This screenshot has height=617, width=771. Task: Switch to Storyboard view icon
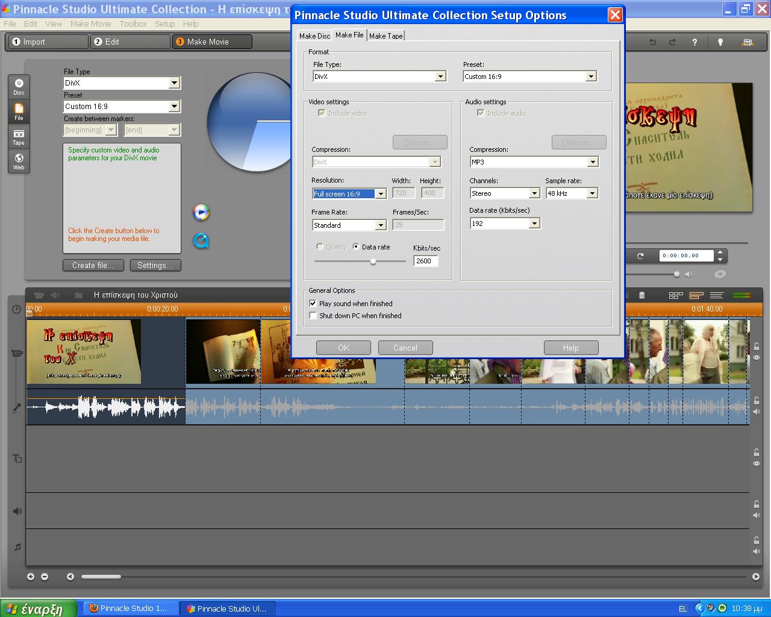pos(676,295)
